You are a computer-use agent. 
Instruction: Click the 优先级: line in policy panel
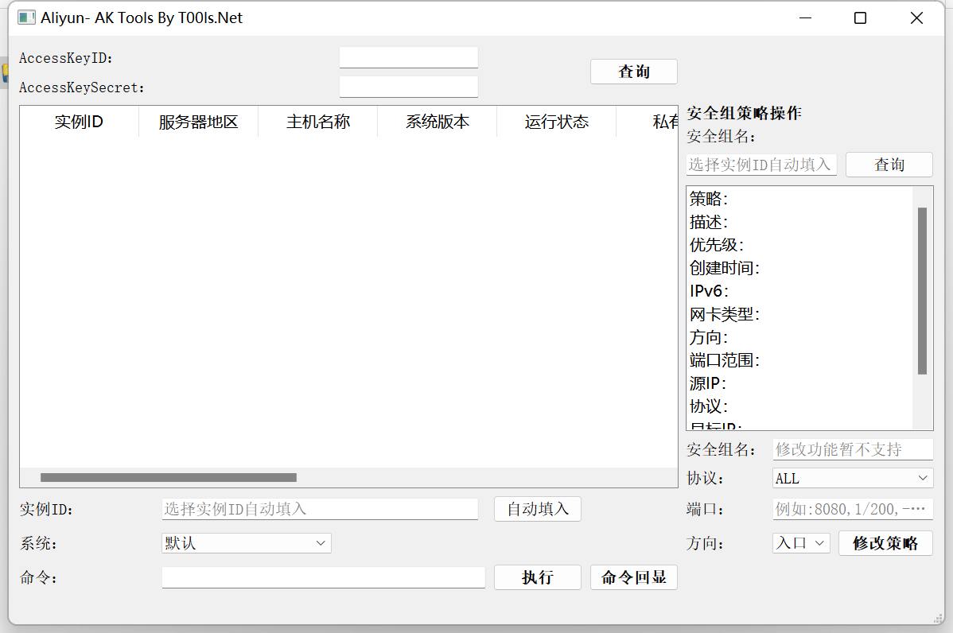point(717,245)
